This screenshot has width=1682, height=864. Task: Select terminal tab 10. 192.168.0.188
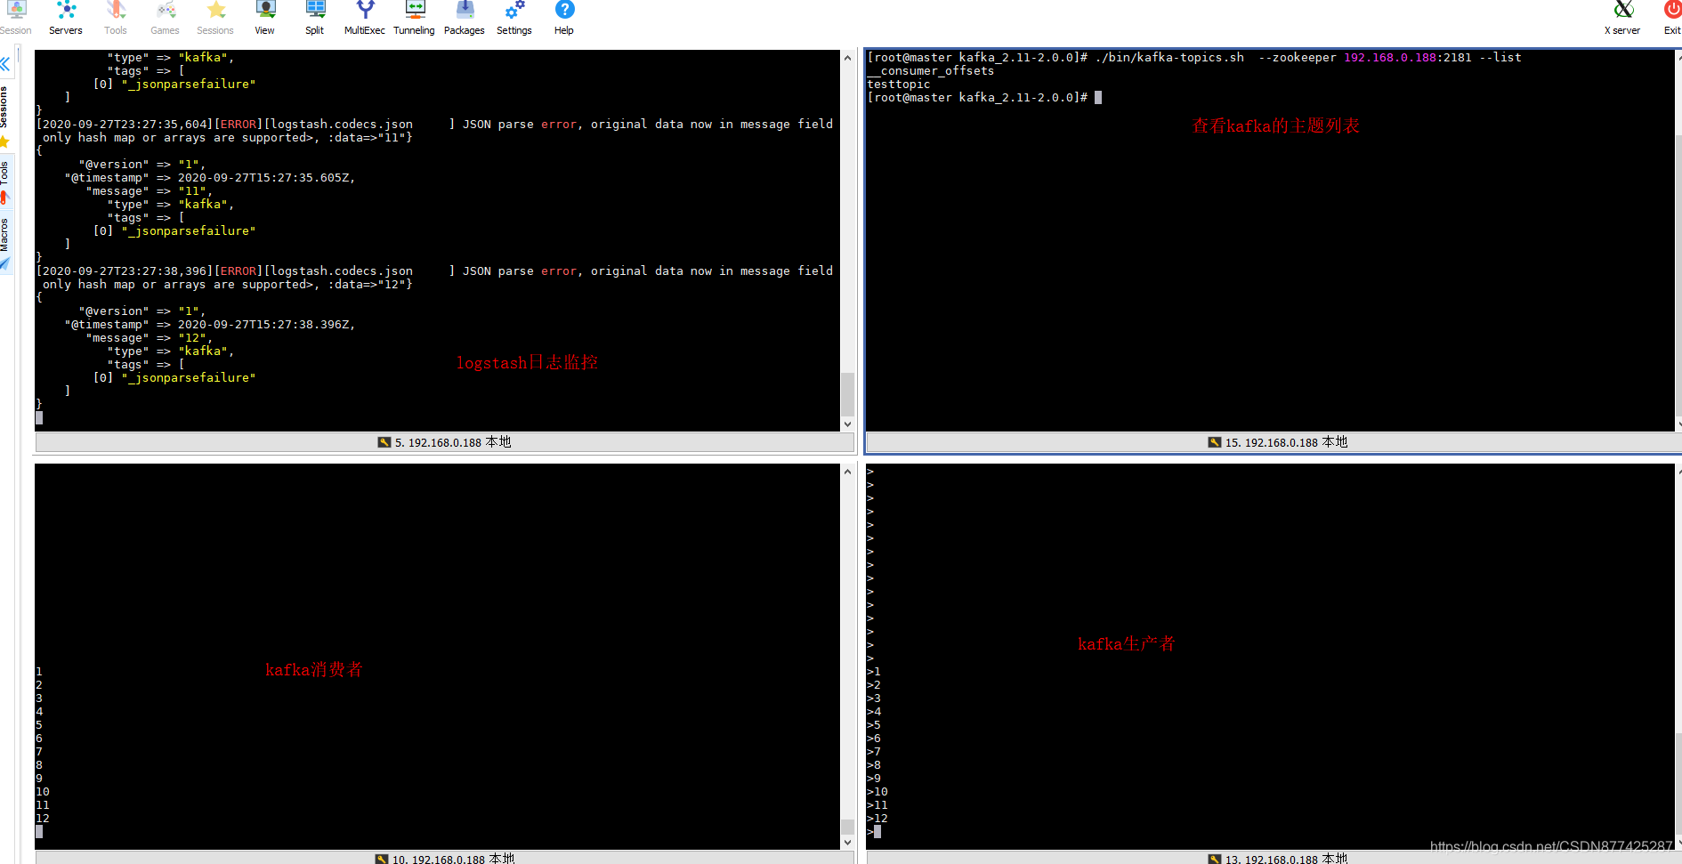pyautogui.click(x=444, y=859)
